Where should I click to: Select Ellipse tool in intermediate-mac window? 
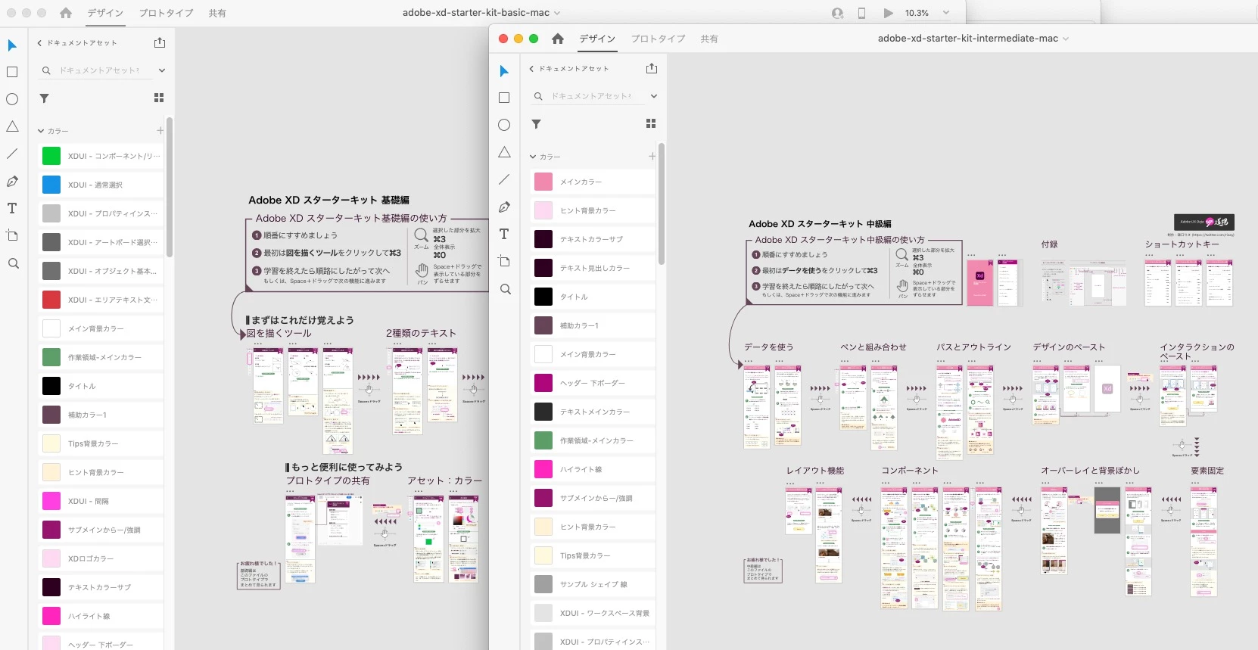[504, 125]
